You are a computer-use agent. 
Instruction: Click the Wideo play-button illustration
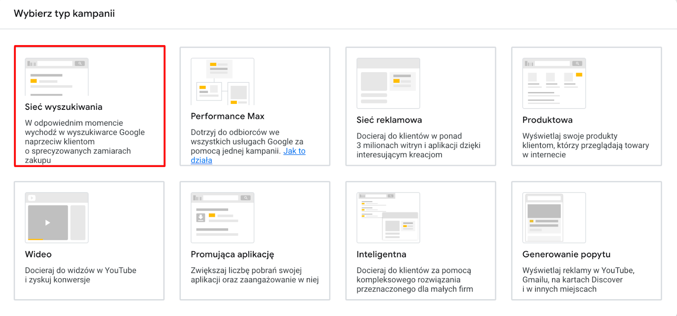coord(57,218)
